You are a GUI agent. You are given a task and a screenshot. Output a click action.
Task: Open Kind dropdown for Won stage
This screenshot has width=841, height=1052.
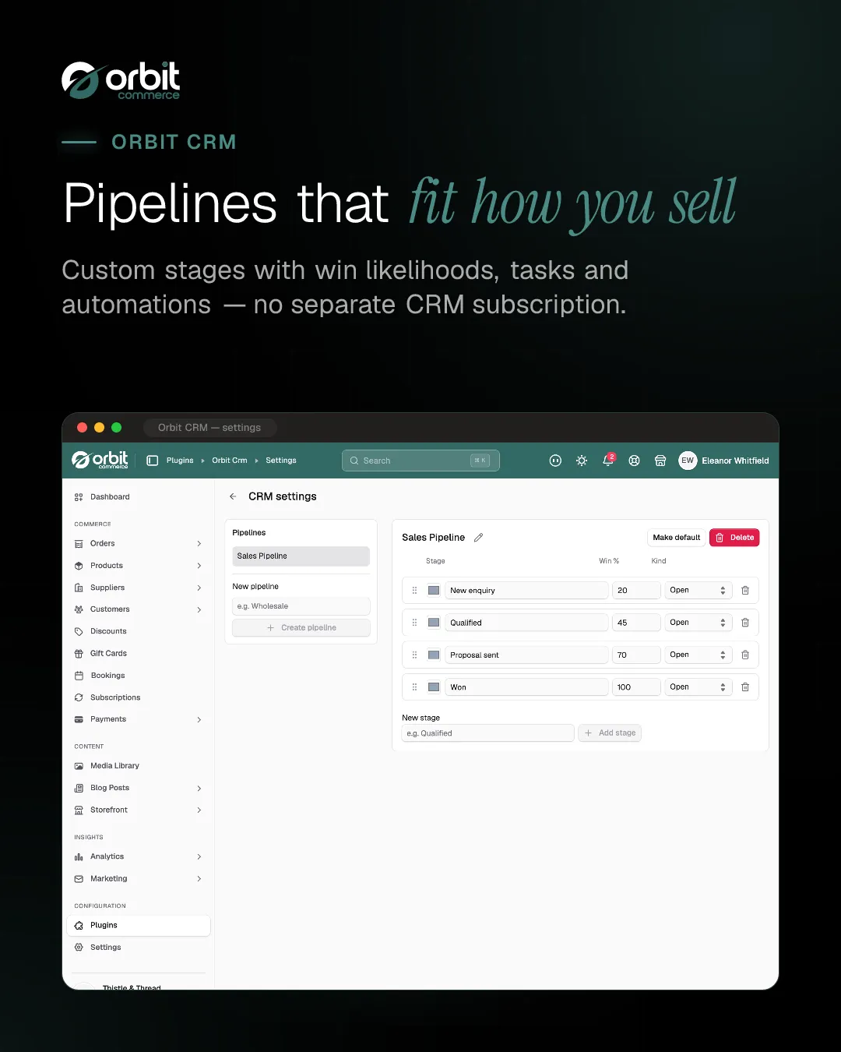pos(698,687)
